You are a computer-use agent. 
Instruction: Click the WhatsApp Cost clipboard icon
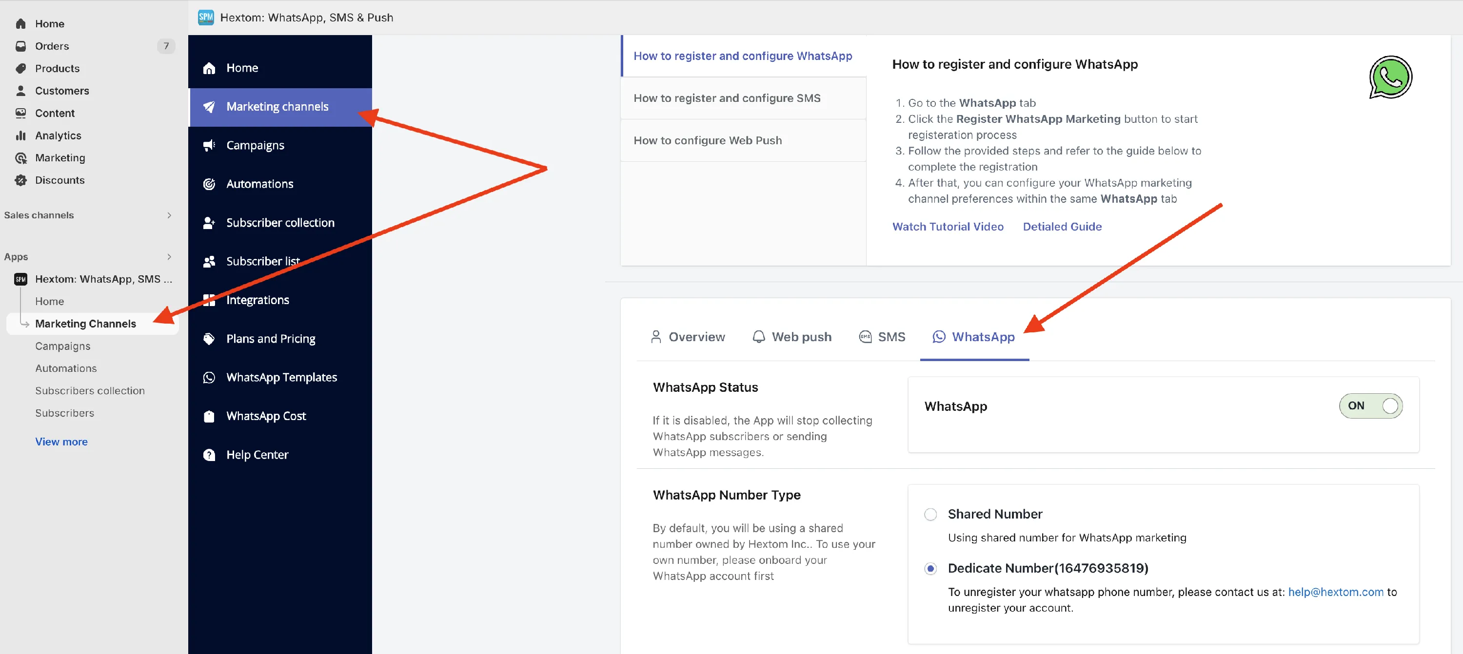tap(209, 416)
